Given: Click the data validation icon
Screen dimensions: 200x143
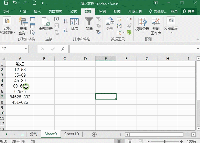Looking at the screenshot, I should click(x=119, y=32).
